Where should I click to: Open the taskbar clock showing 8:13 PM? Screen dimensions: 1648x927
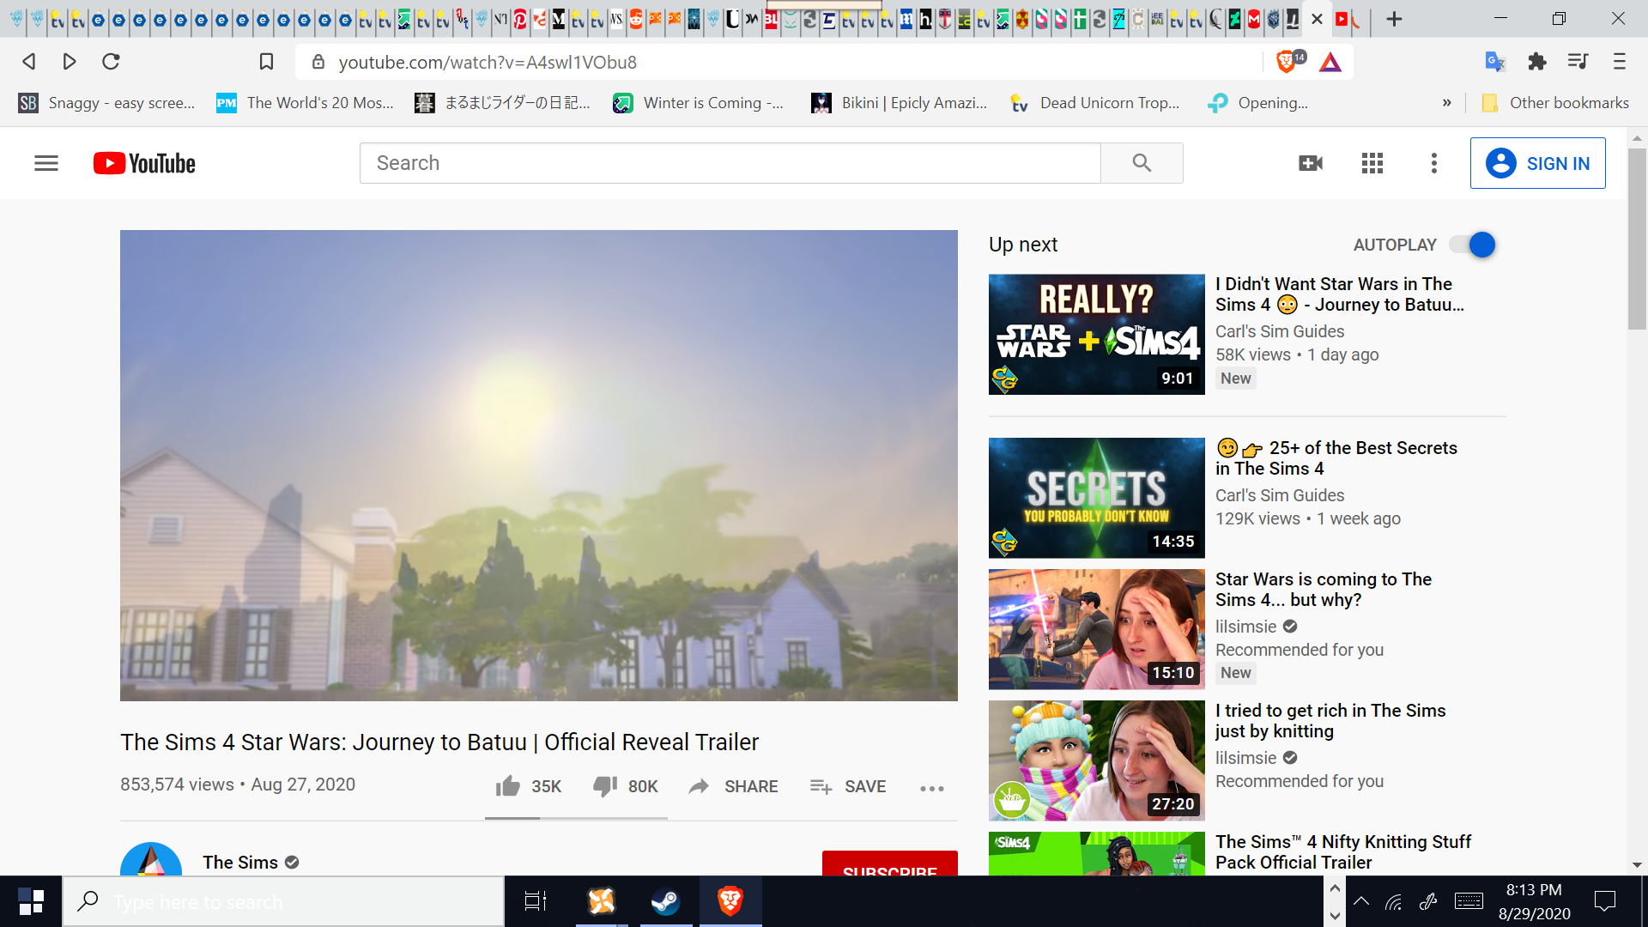[x=1534, y=901]
